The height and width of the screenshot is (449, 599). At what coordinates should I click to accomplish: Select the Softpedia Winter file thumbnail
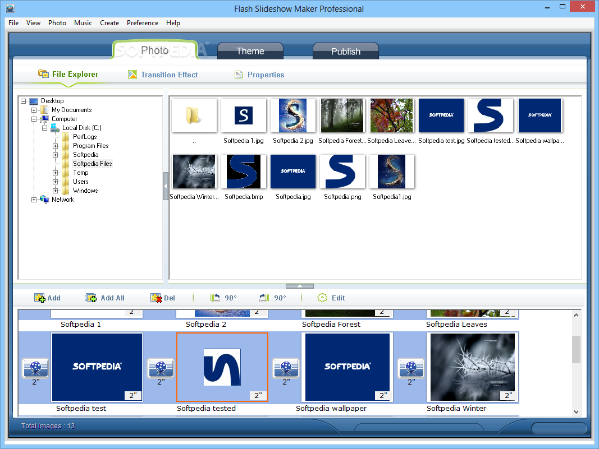click(194, 172)
